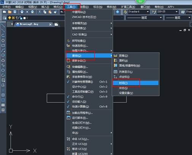Select the Revision Cloud draw tool
Image resolution: width=192 pixels, height=155 pixels.
click(x=3, y=60)
